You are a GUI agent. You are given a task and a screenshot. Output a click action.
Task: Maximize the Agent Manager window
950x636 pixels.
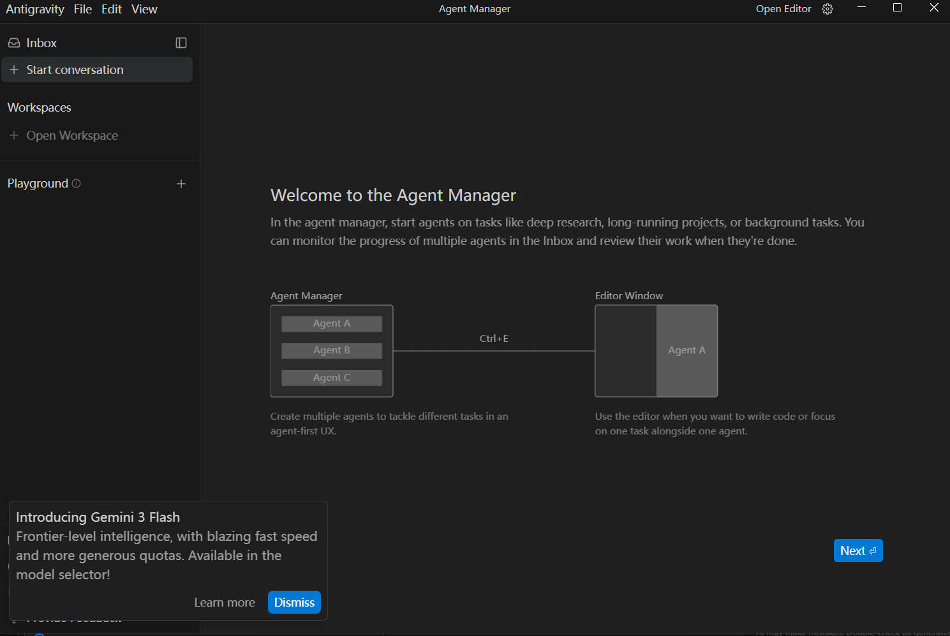897,8
